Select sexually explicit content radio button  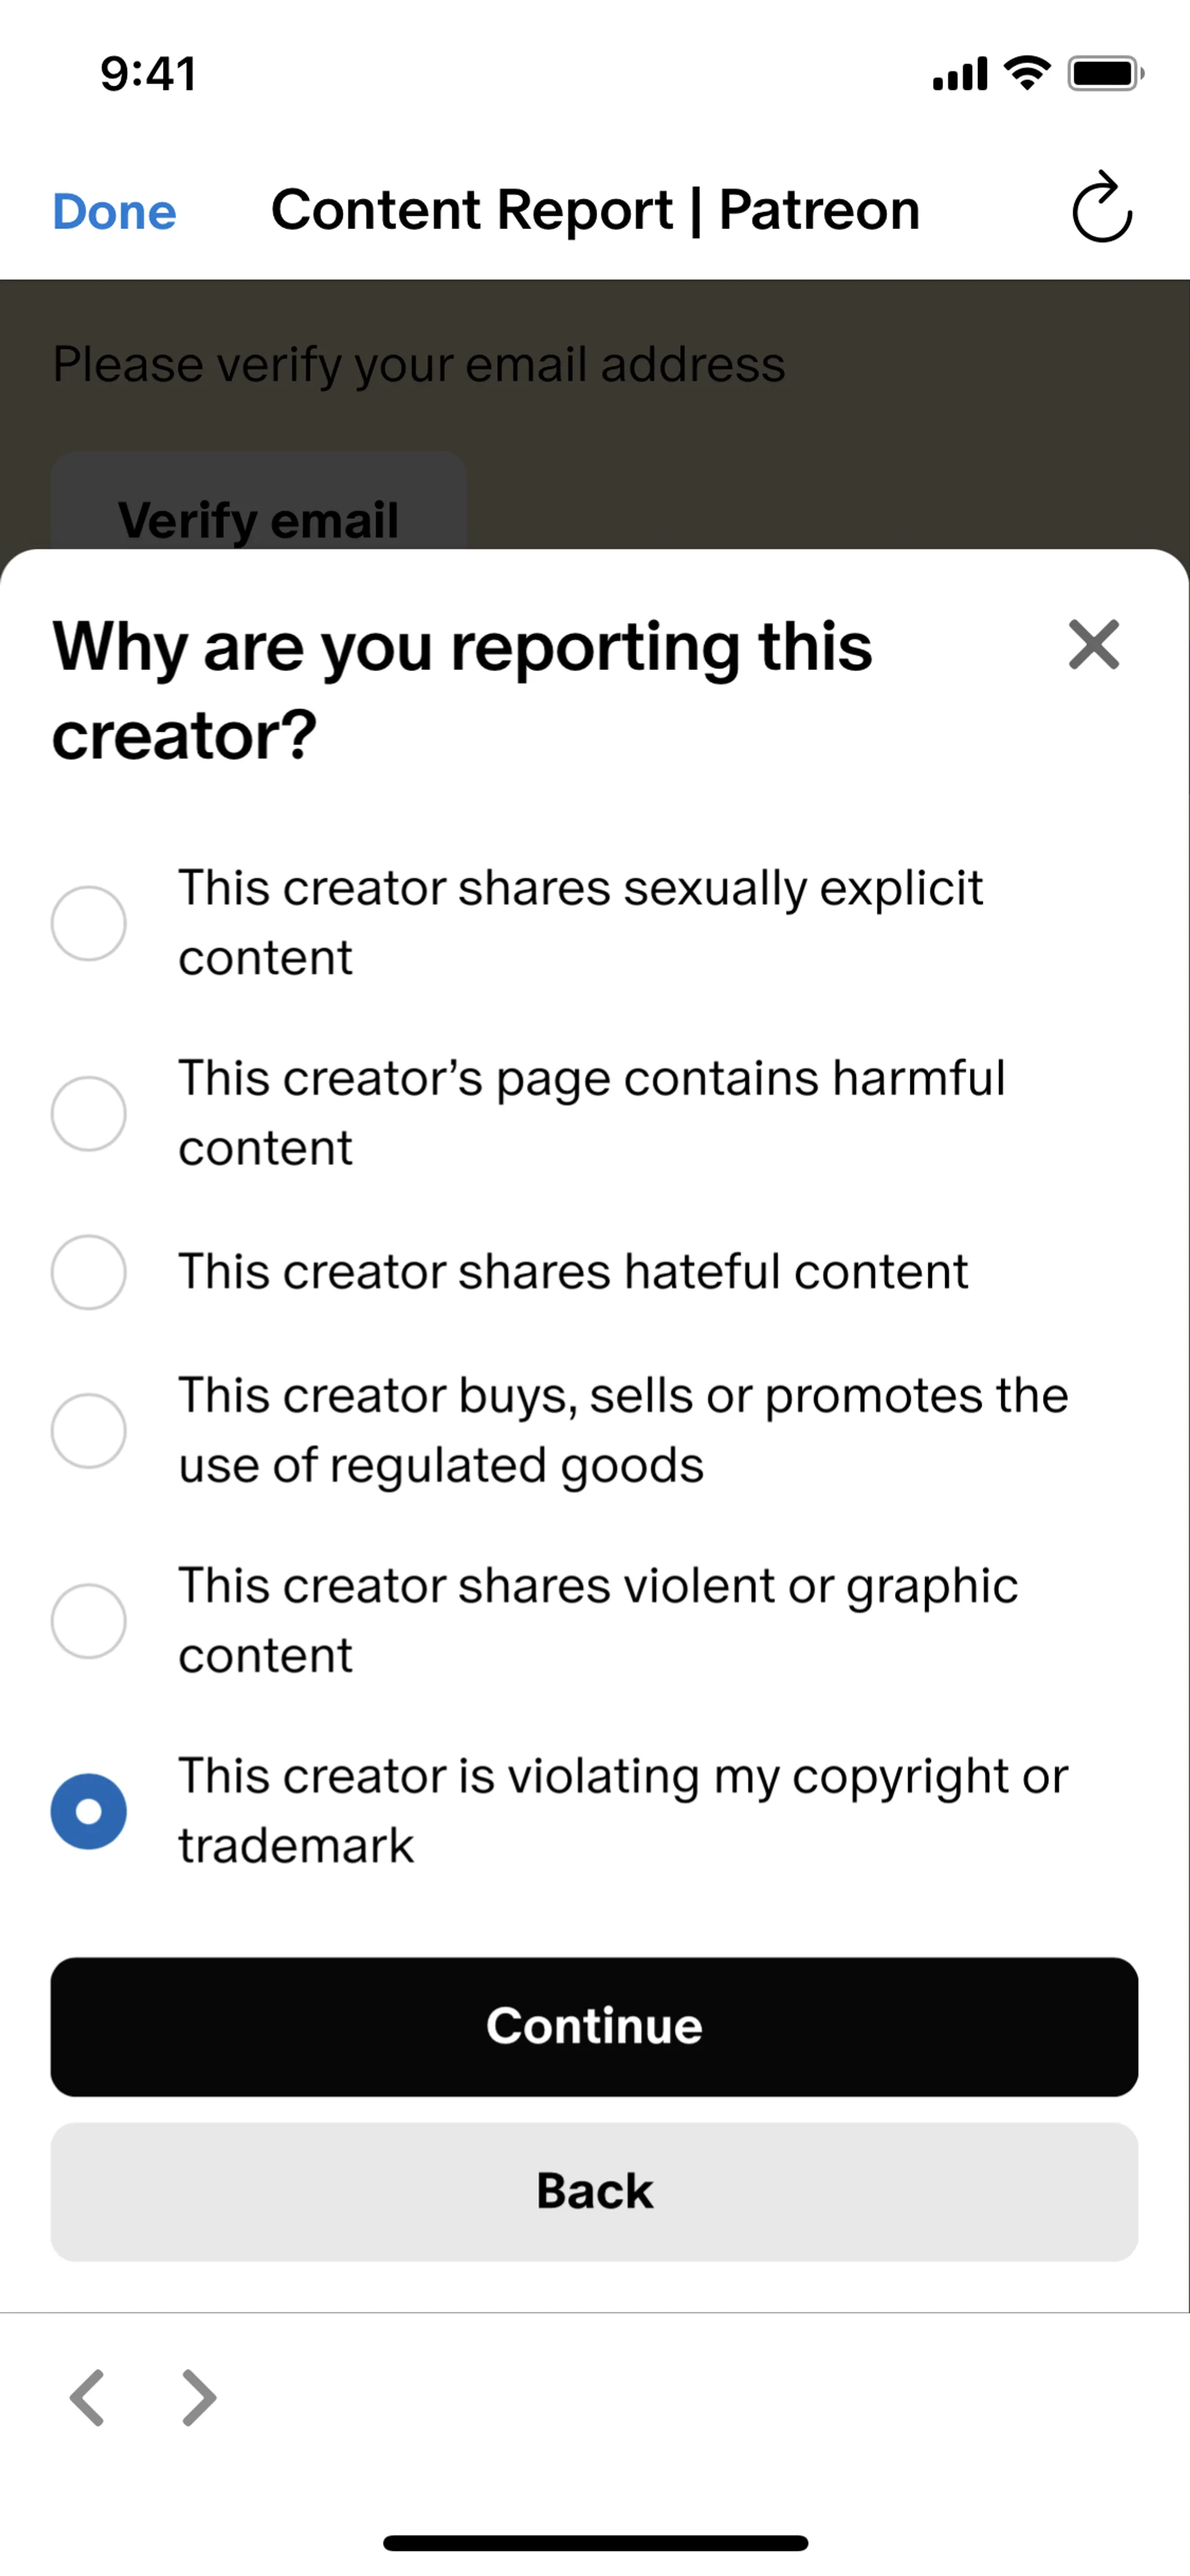[89, 923]
